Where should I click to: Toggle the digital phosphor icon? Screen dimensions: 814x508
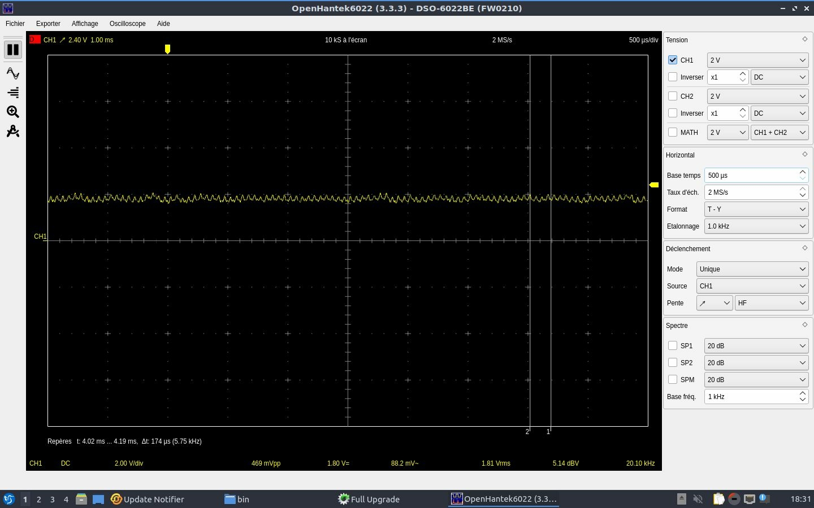(12, 93)
